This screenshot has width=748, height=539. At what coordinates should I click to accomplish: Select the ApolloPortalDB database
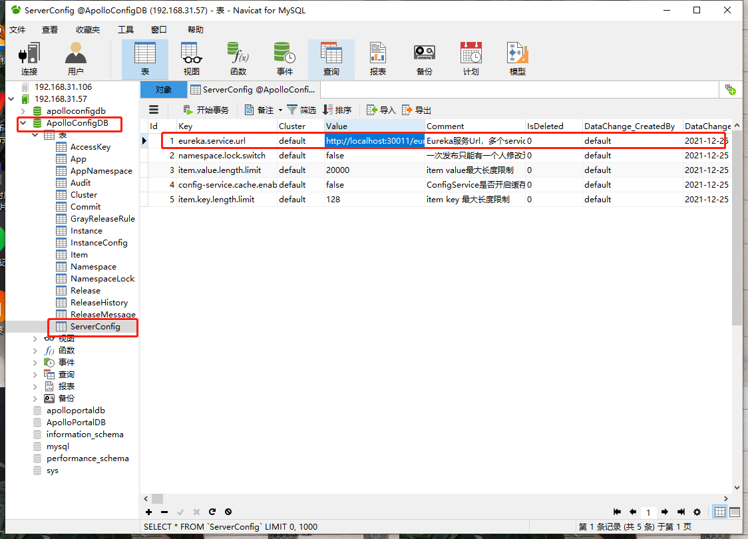coord(76,422)
